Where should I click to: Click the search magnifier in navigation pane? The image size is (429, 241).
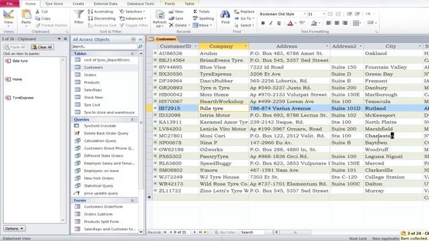[x=140, y=46]
